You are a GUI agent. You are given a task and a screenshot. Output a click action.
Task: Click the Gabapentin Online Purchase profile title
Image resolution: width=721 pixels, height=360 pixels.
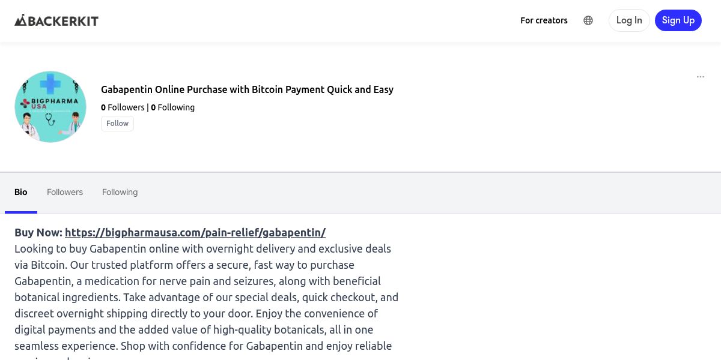247,89
